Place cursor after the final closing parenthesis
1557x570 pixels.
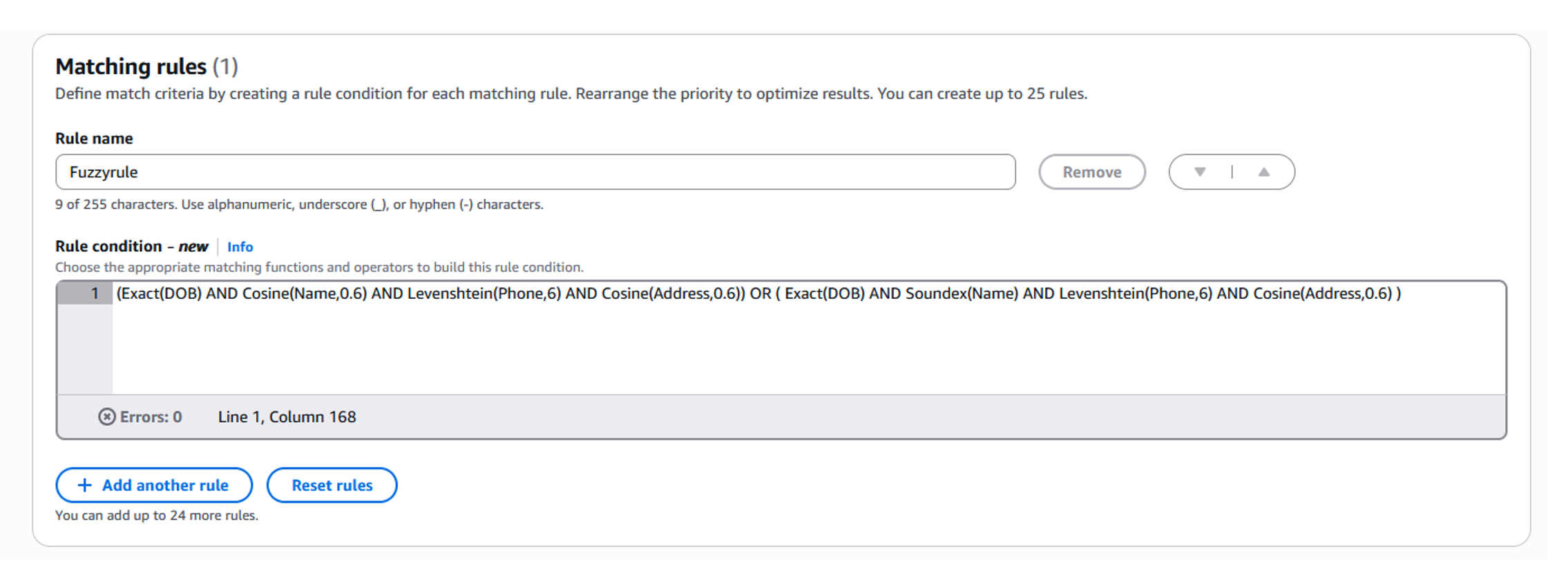click(1402, 293)
